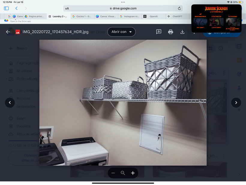Add a comment to the image

(x=159, y=32)
